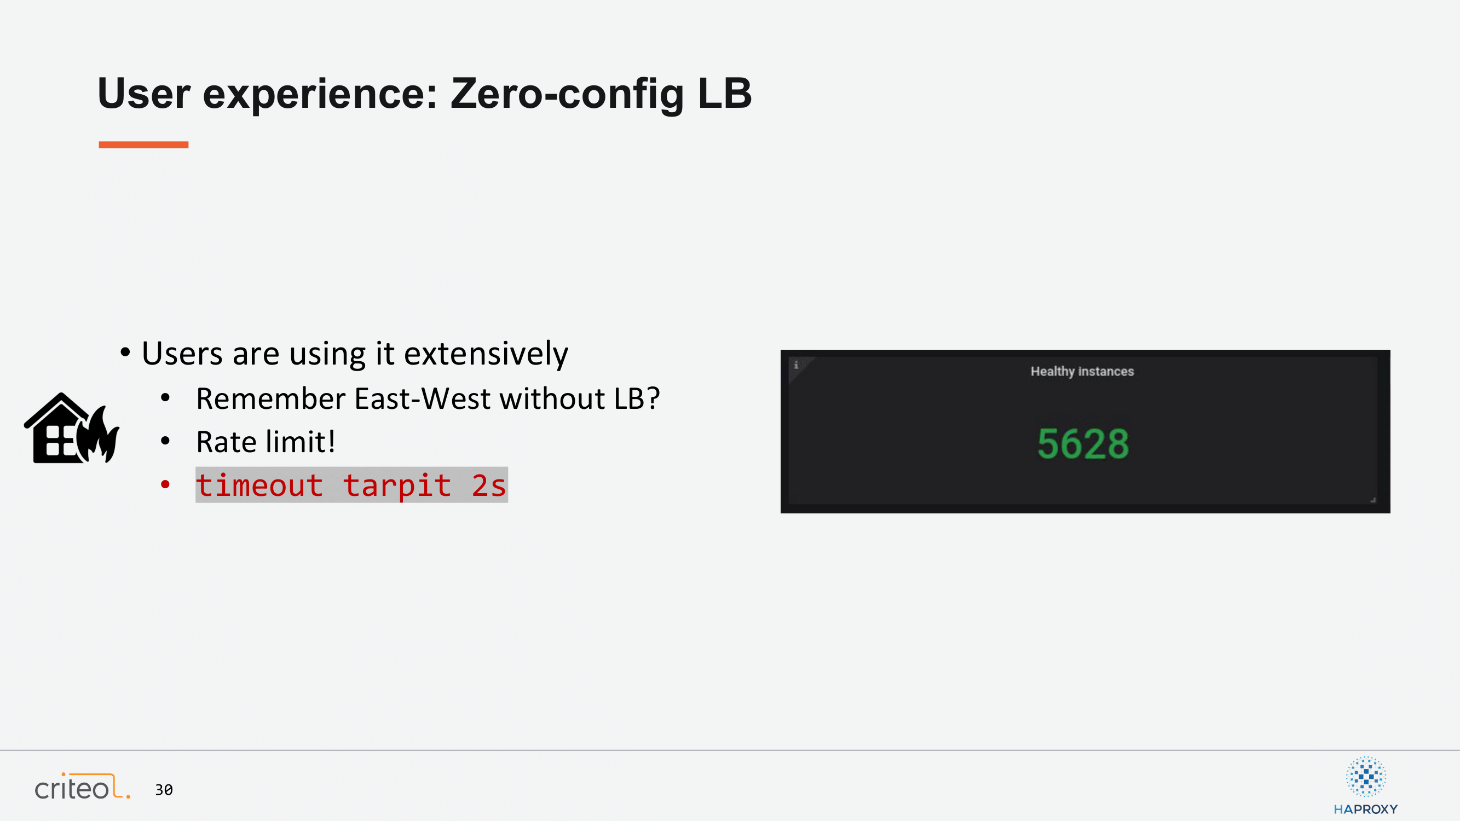Click the Grafana Healthy instances panel image
Screen dimensions: 1460x821
(1085, 432)
